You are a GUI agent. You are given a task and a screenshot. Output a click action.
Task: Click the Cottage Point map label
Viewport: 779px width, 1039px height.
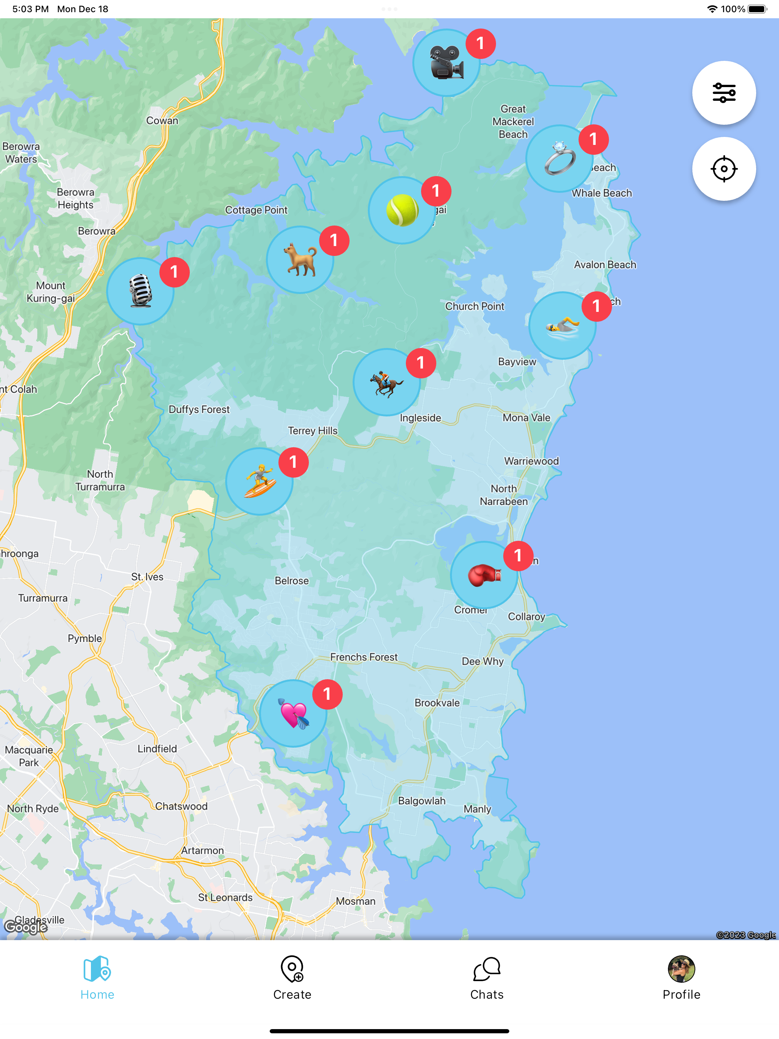(x=256, y=210)
